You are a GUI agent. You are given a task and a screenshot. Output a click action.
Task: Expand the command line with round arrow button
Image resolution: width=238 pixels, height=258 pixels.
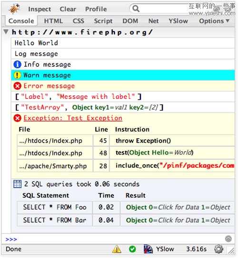pos(228,239)
